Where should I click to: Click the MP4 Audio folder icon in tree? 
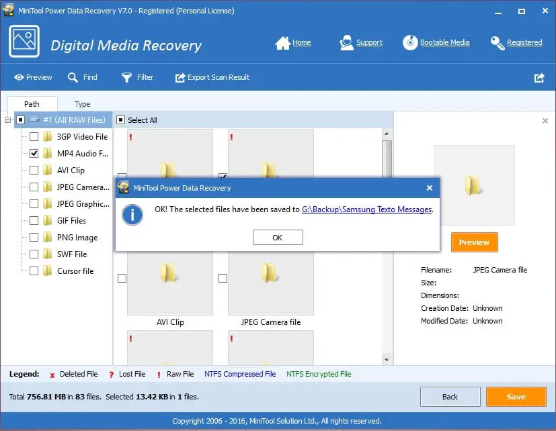pyautogui.click(x=47, y=153)
